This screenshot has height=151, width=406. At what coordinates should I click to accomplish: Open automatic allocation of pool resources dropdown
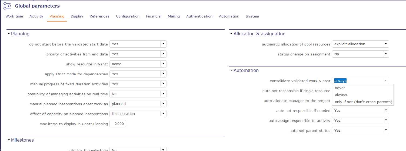pos(386,44)
